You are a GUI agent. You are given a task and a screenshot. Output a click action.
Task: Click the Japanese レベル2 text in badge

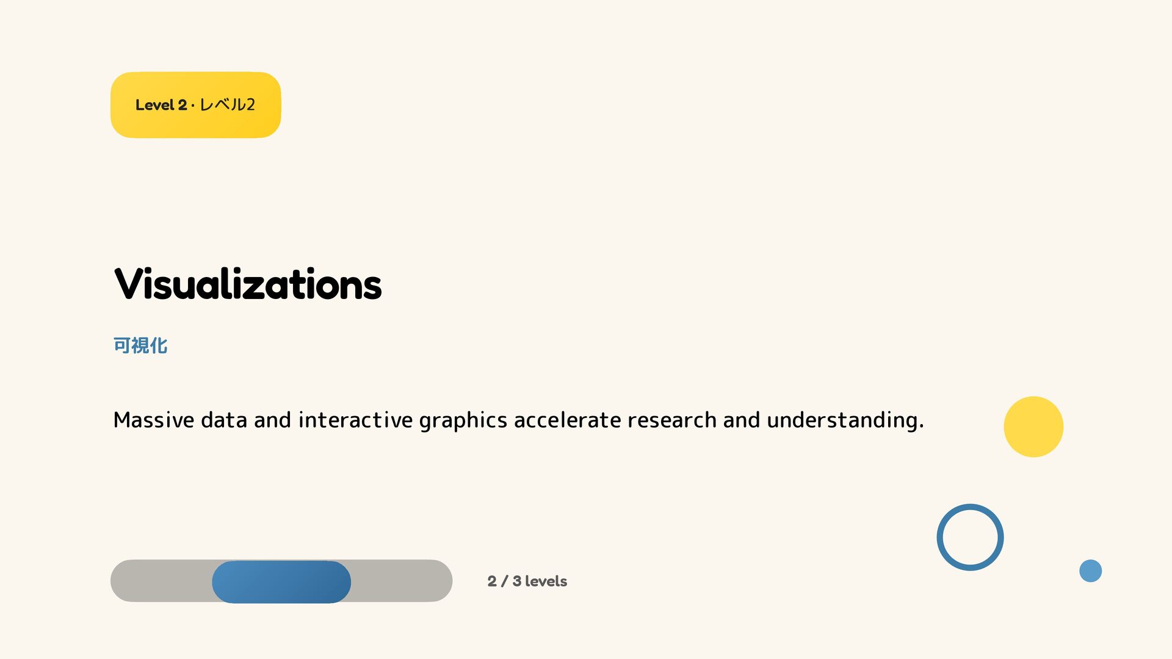[227, 105]
